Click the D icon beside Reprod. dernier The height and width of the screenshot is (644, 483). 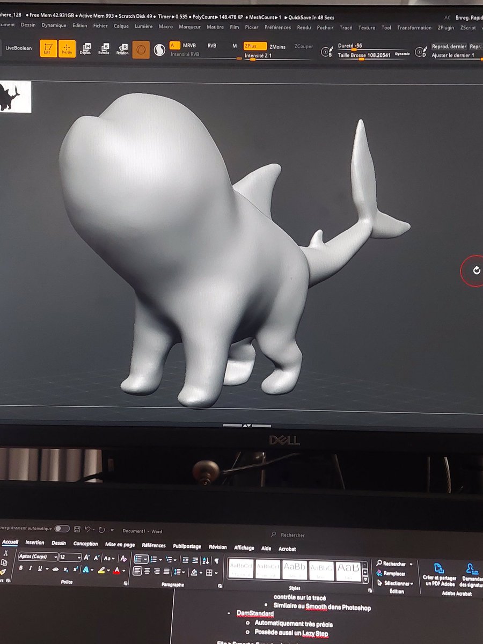(x=420, y=52)
